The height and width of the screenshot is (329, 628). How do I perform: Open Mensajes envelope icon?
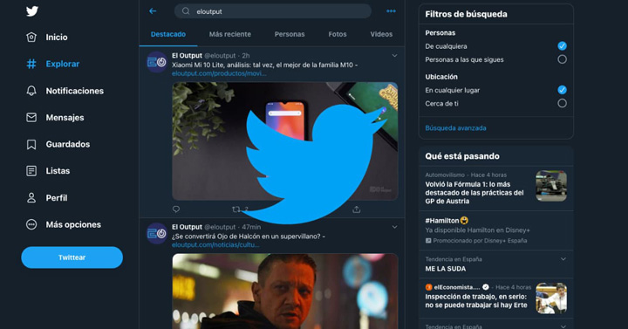click(31, 118)
